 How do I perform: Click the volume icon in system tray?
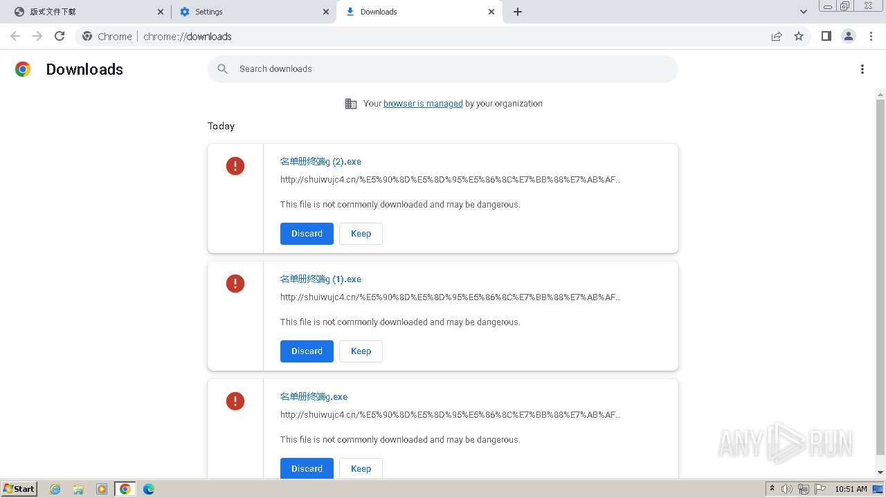coord(787,489)
